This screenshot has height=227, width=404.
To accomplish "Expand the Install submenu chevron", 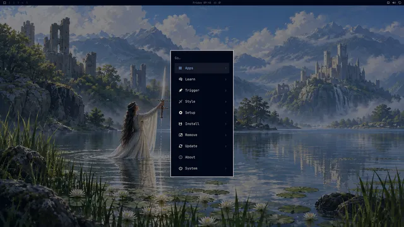I will (x=226, y=124).
